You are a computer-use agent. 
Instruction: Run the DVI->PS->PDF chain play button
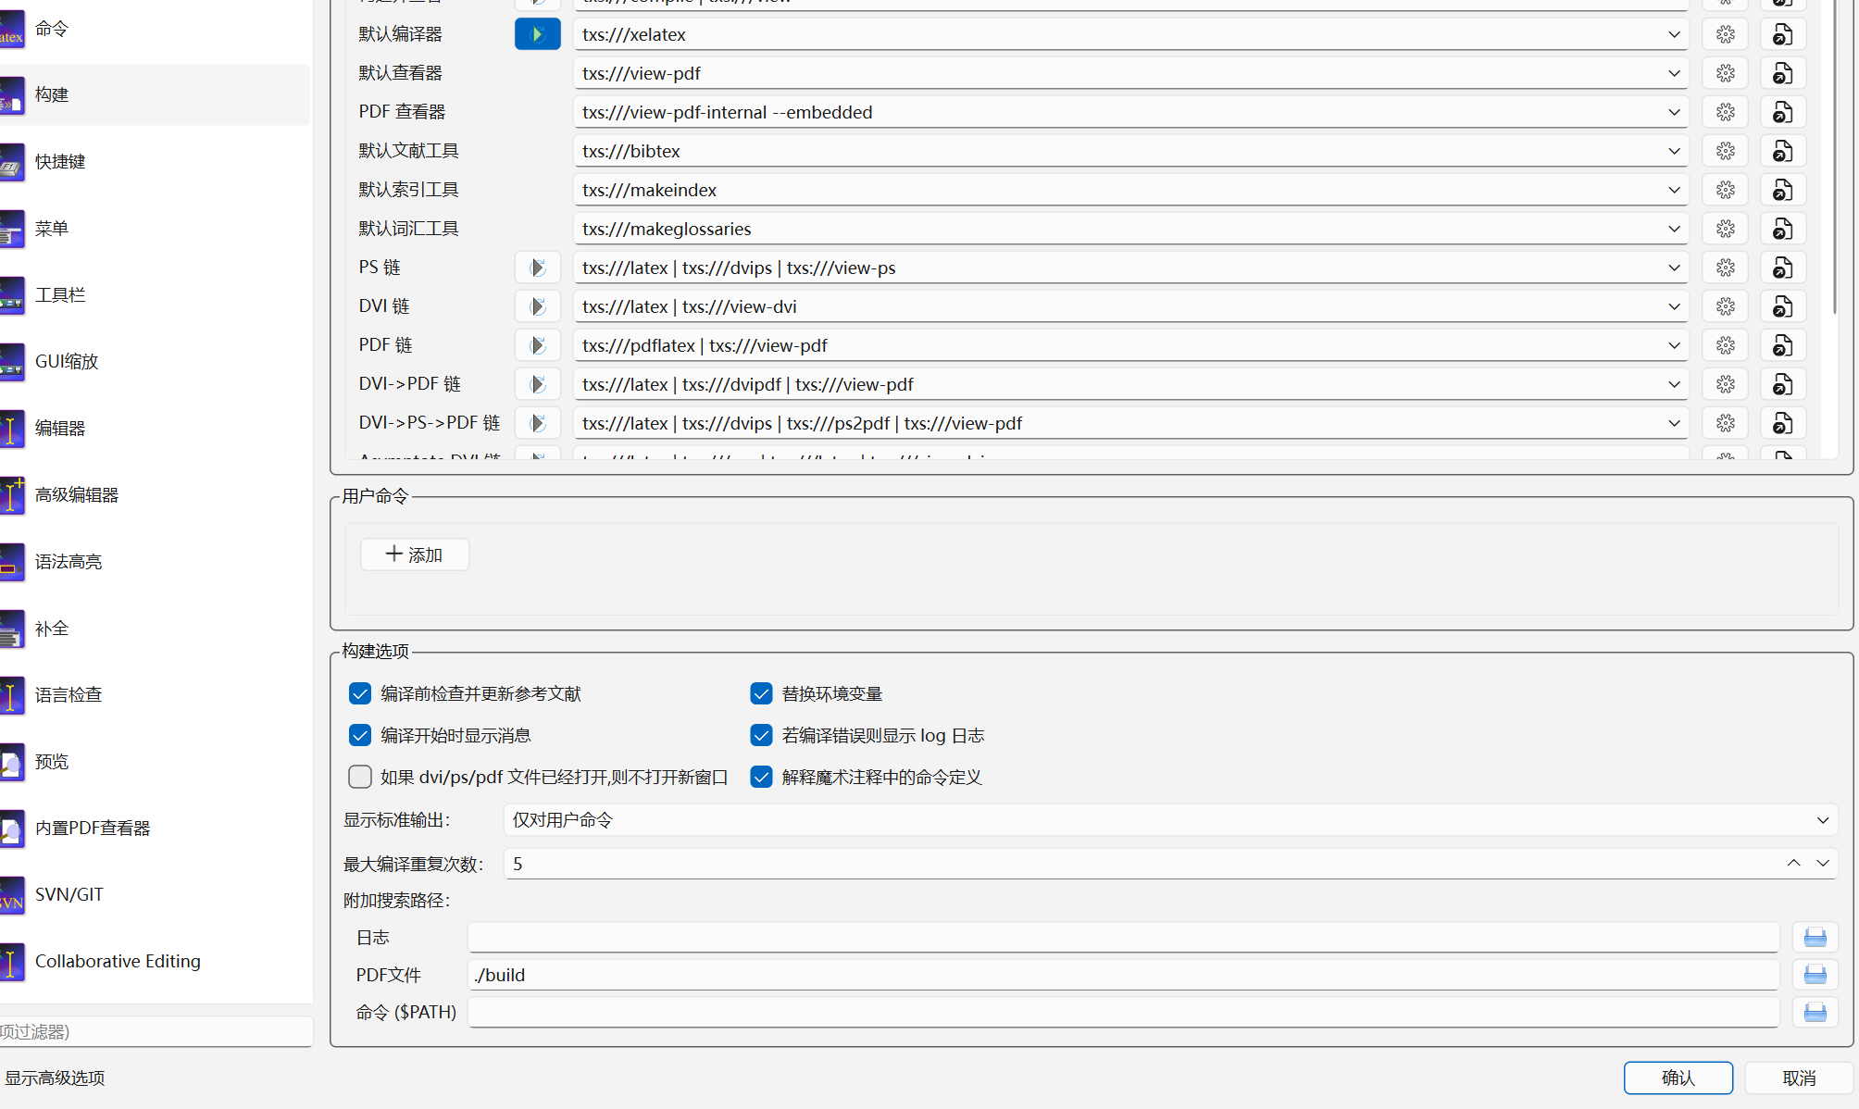click(537, 423)
